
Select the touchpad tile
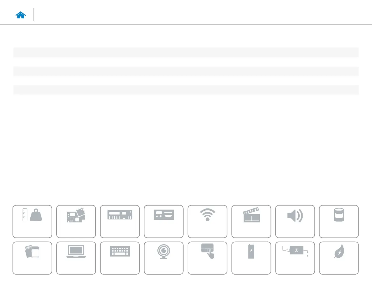pos(208,258)
